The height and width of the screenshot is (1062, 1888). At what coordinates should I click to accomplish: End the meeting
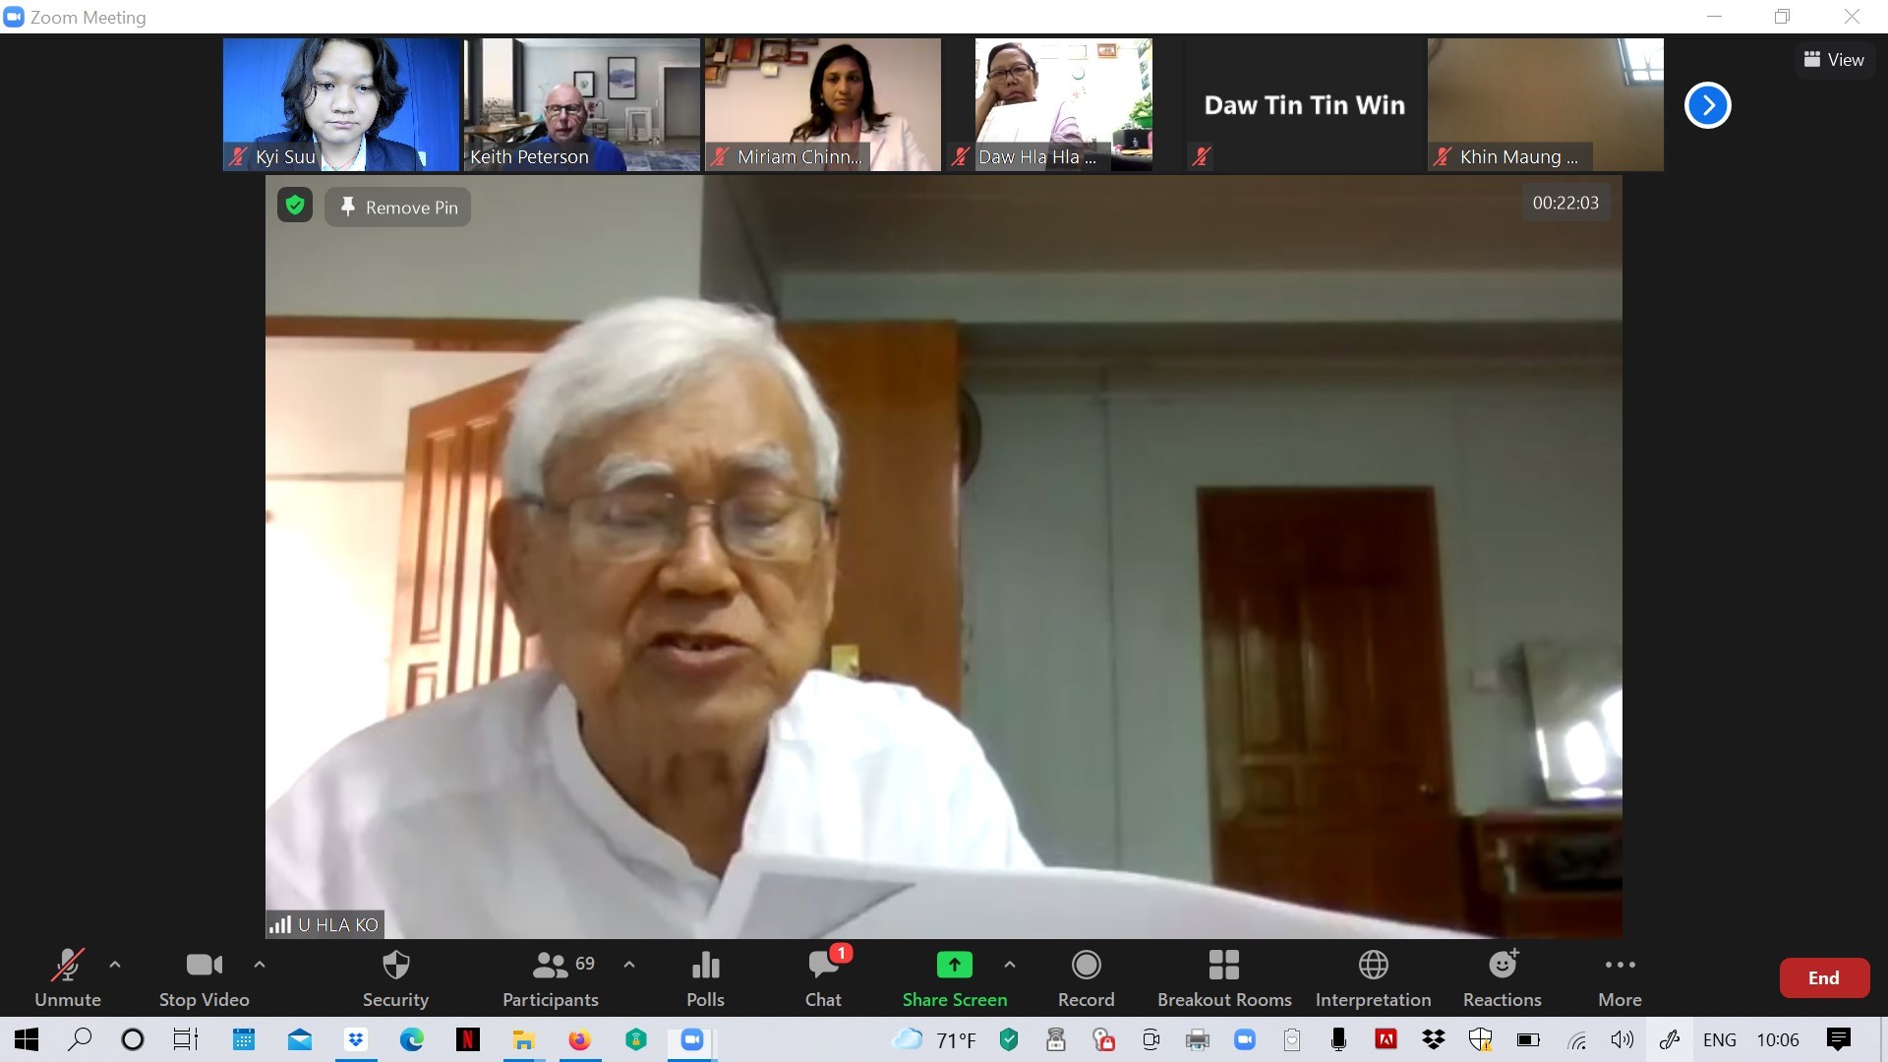point(1824,977)
